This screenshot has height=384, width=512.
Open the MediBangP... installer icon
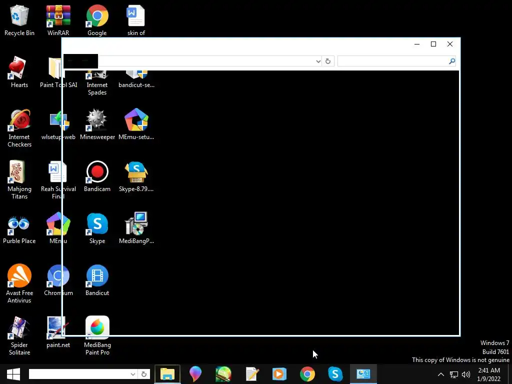[136, 228]
